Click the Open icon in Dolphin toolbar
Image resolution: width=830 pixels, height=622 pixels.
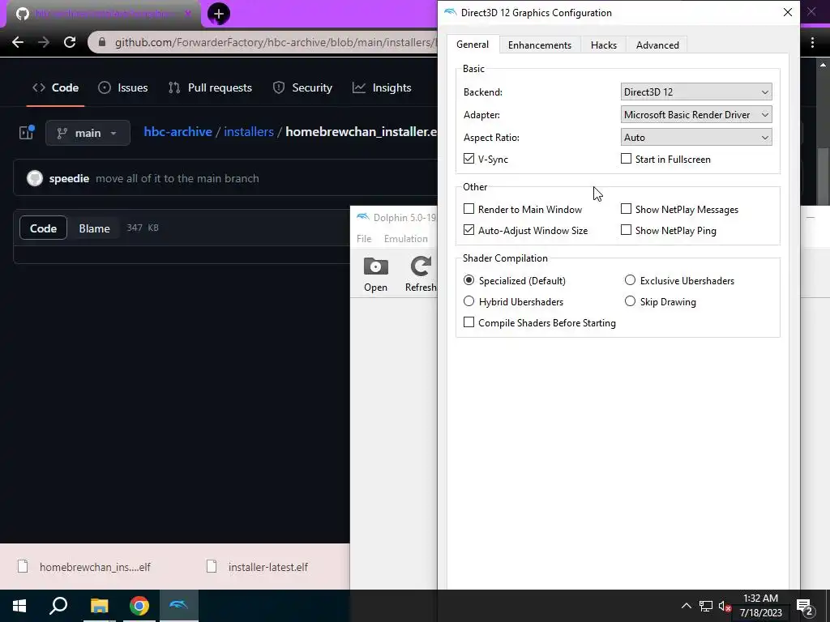click(376, 275)
